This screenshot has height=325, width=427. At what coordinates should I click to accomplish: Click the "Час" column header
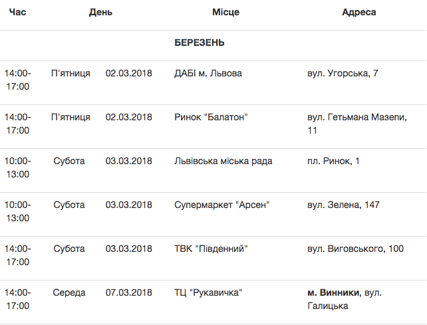17,12
